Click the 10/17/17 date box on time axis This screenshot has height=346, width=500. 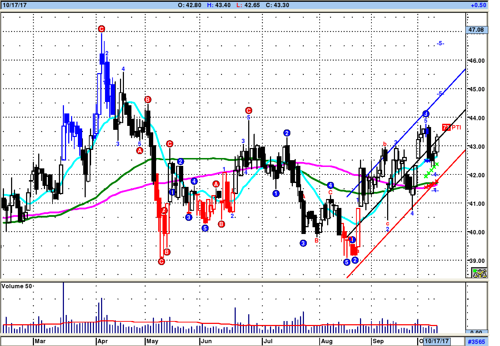pos(437,341)
